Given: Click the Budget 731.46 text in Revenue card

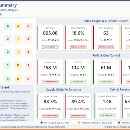Looking at the screenshot, I should (48, 40).
